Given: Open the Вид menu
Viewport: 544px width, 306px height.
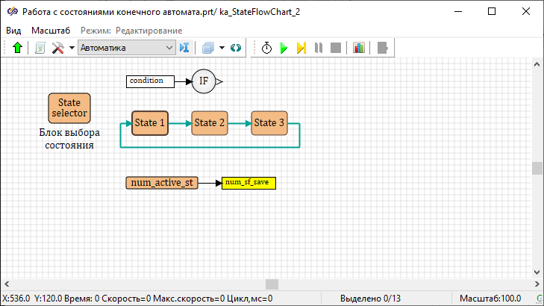Looking at the screenshot, I should coord(14,30).
